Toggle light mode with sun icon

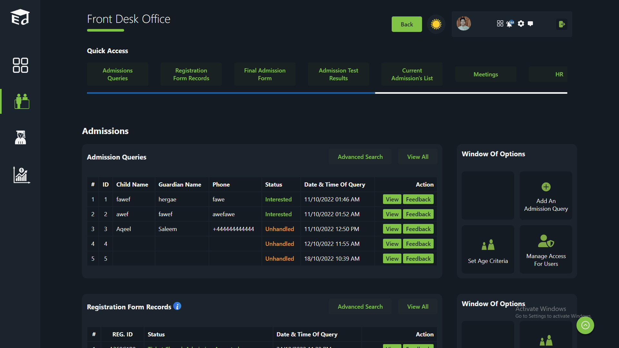[436, 24]
